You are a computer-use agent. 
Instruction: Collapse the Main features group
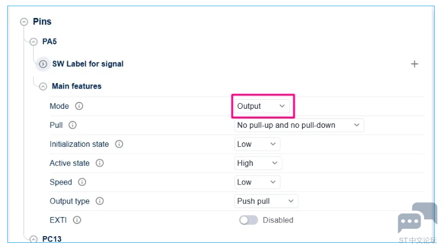[43, 86]
